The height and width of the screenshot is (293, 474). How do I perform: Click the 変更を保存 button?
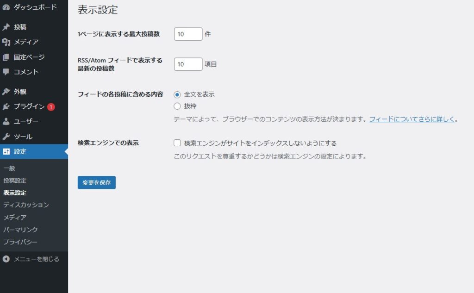(96, 183)
